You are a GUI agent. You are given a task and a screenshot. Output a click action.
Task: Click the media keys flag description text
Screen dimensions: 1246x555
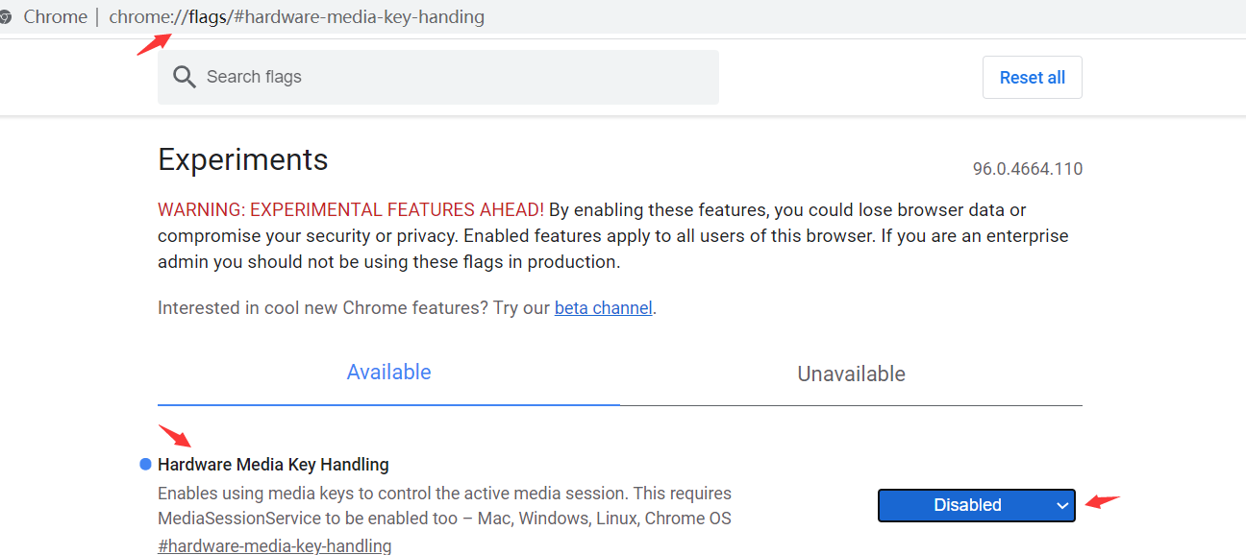[x=444, y=506]
